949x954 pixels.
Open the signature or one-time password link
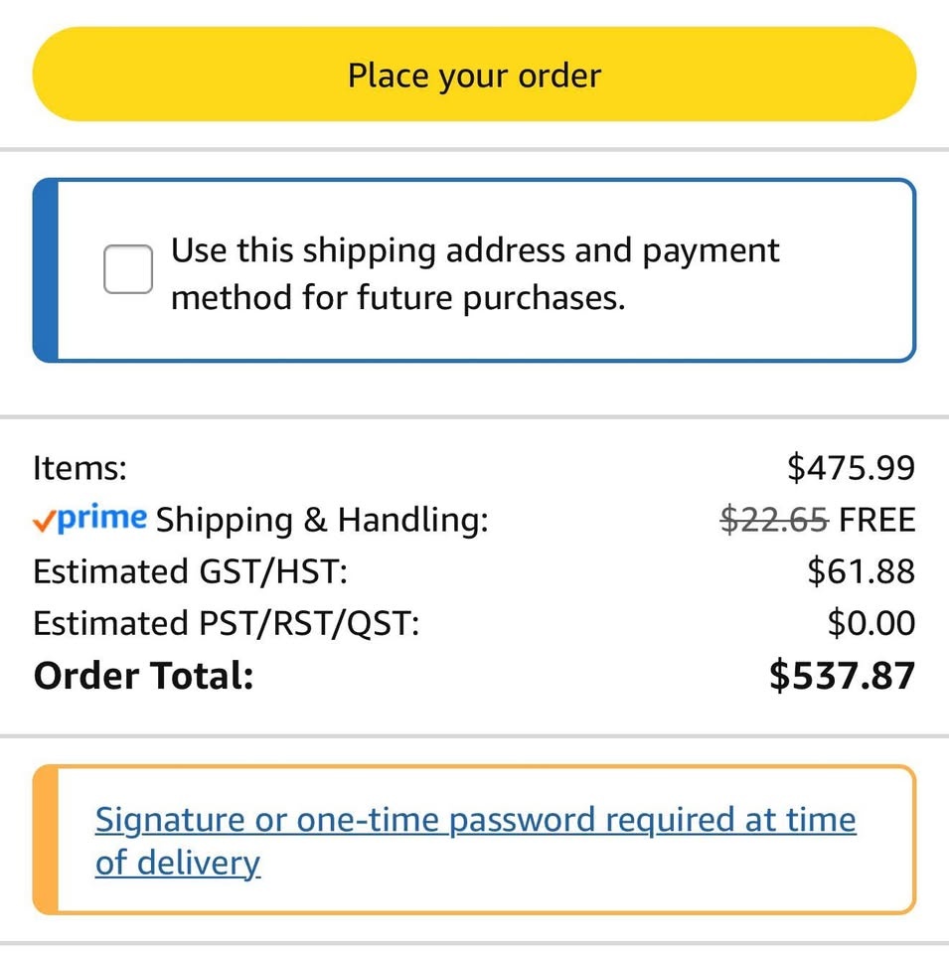pyautogui.click(x=475, y=841)
